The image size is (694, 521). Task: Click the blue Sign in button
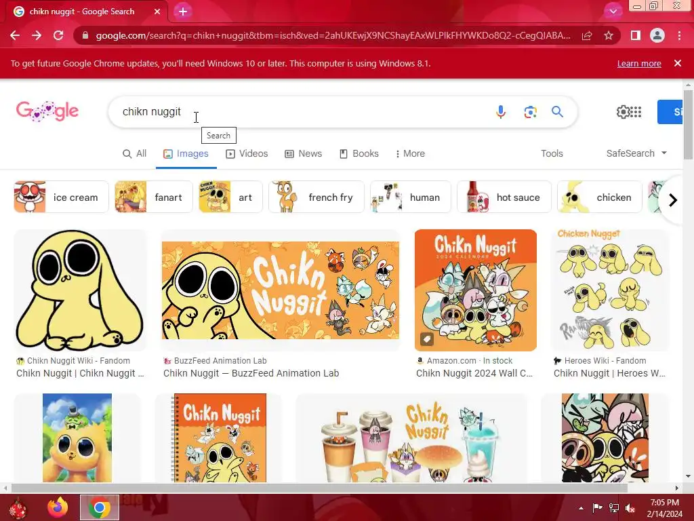tap(670, 112)
